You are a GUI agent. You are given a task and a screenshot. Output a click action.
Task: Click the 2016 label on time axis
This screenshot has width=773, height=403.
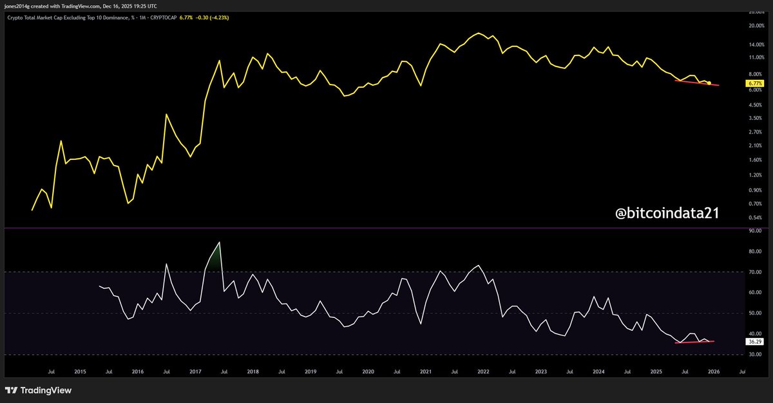[137, 372]
